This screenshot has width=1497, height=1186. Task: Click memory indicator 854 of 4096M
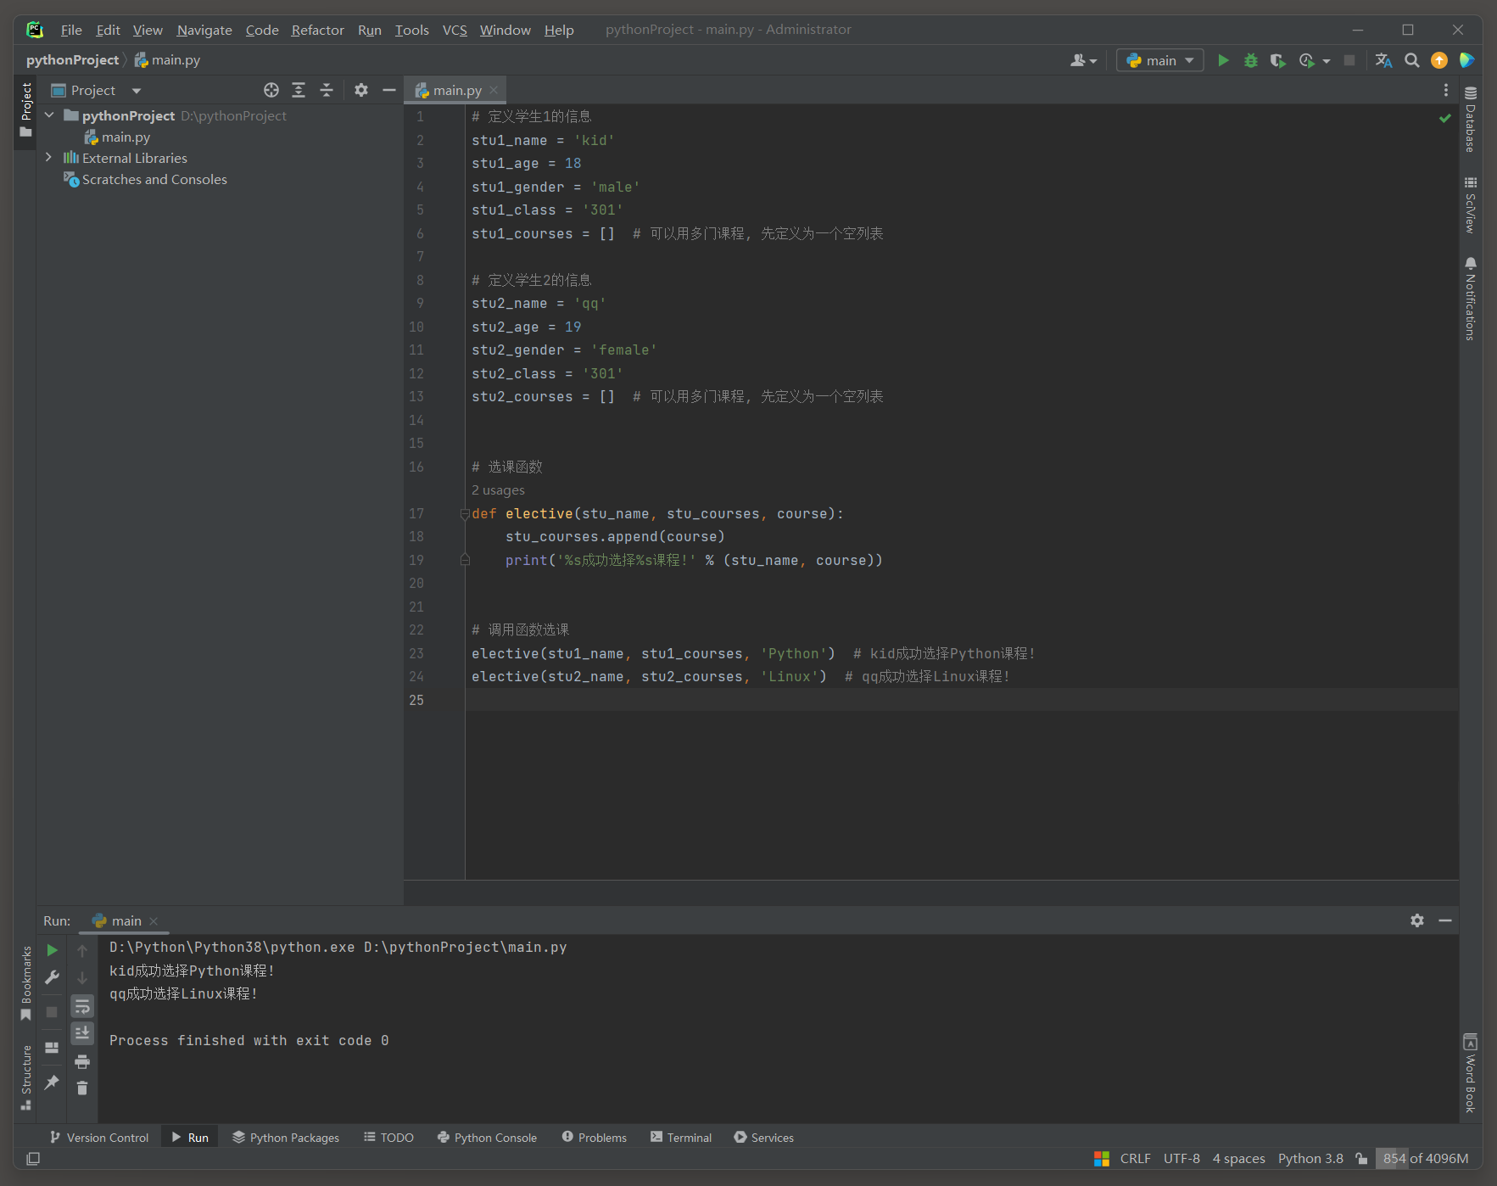point(1425,1158)
